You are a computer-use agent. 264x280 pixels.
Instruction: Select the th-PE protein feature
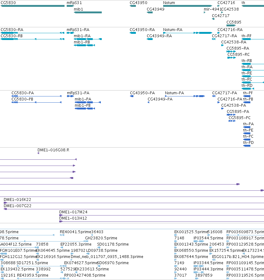247,133
